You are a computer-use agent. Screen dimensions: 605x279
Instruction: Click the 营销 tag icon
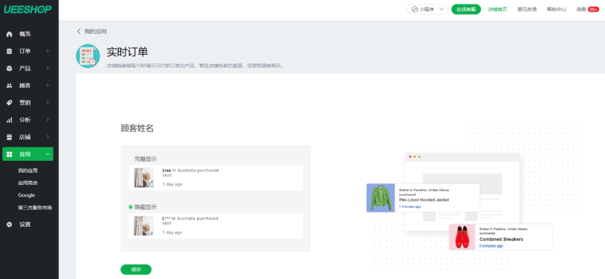coord(10,103)
